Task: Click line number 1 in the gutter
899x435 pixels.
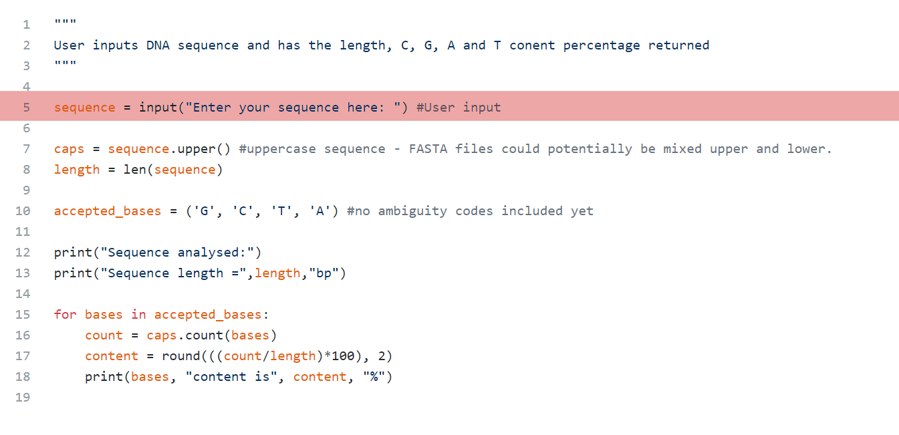Action: 26,25
